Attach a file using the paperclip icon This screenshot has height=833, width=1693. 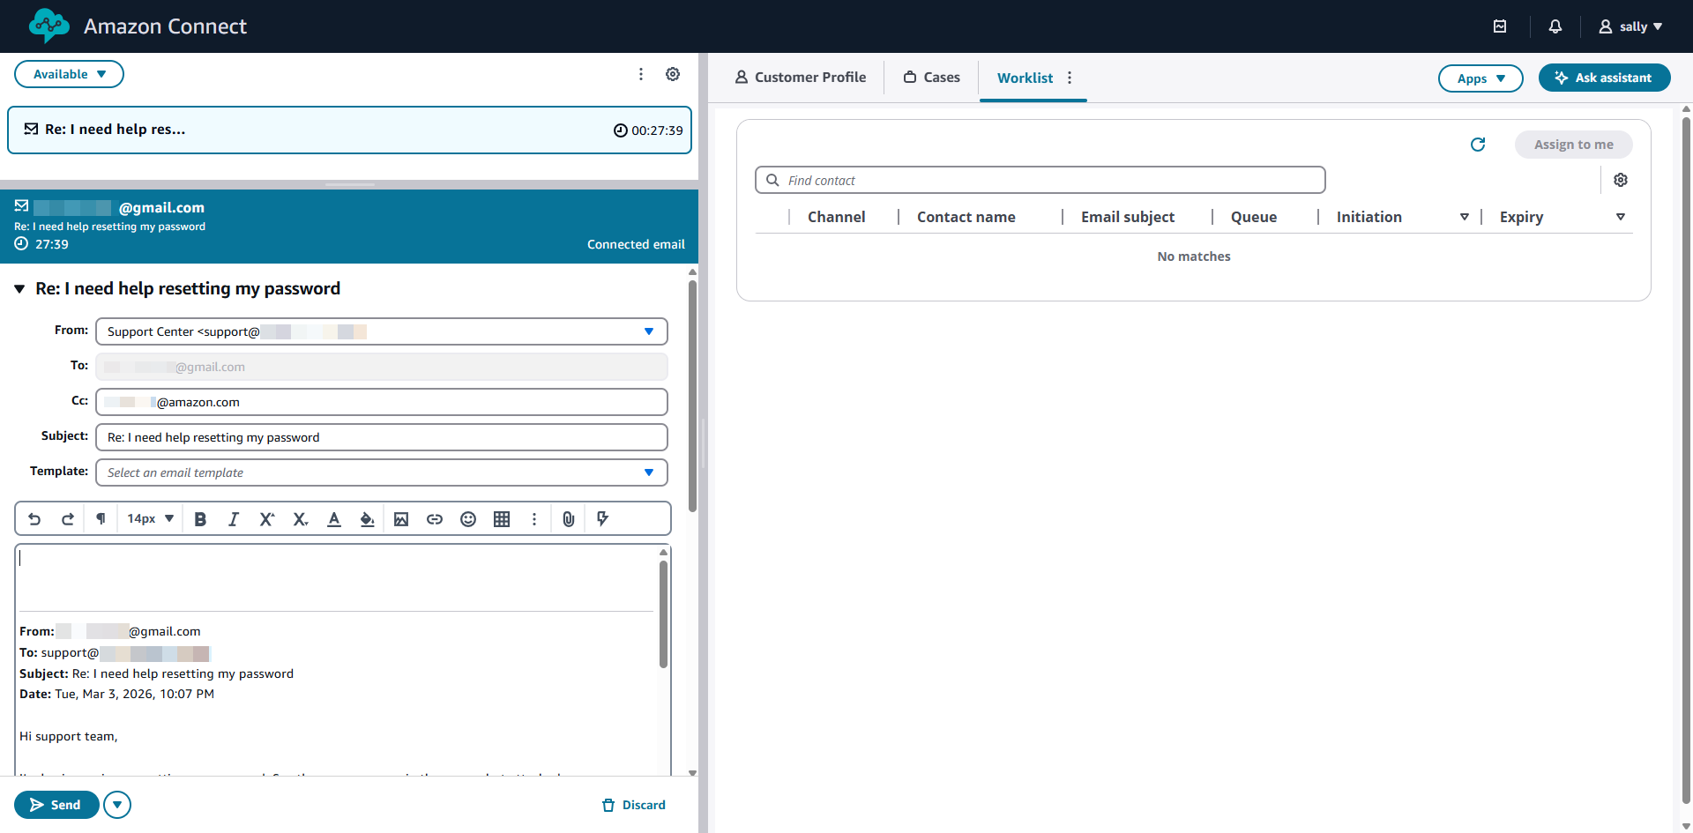point(568,518)
